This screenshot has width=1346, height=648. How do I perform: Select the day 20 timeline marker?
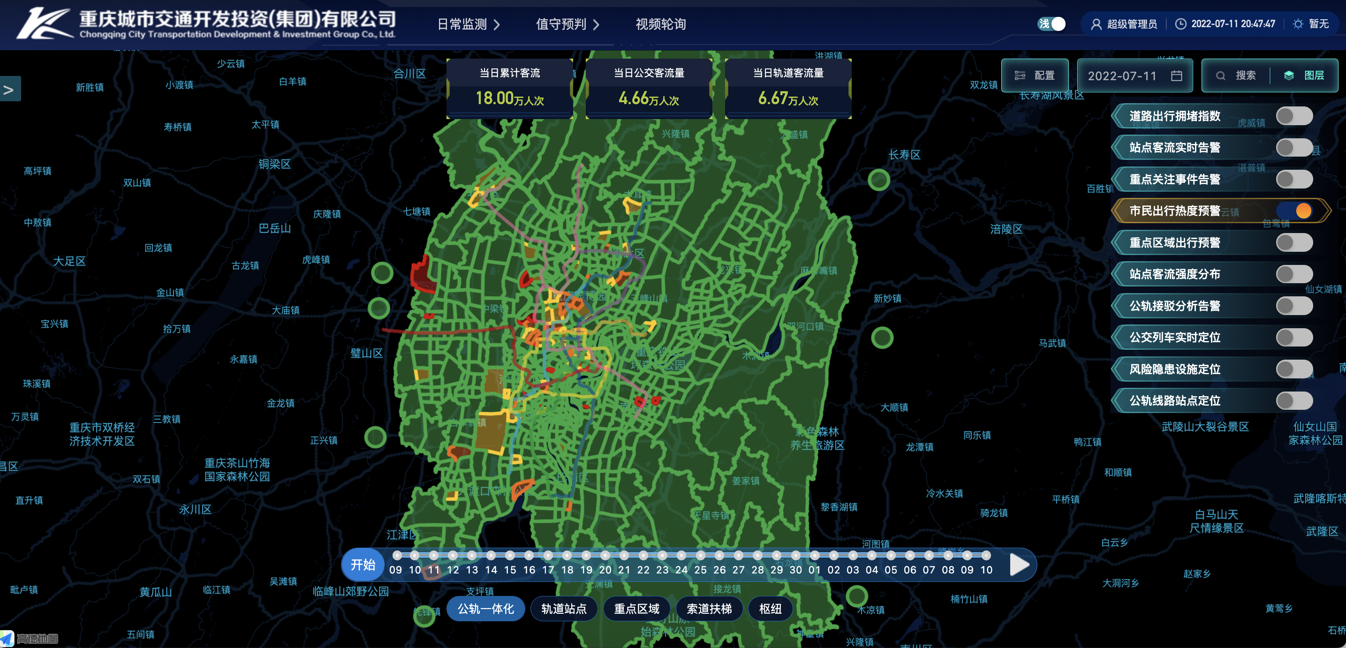[x=605, y=556]
